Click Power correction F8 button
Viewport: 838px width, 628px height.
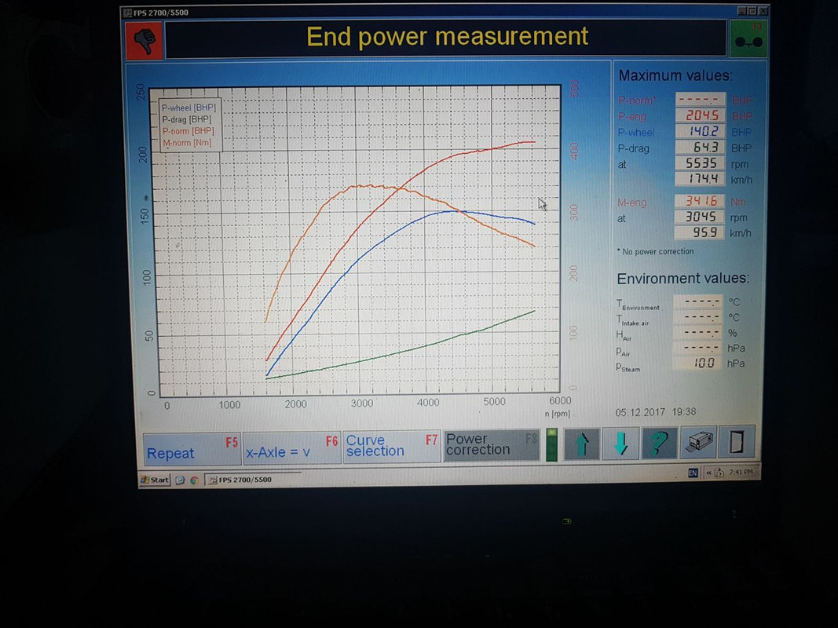(x=492, y=445)
